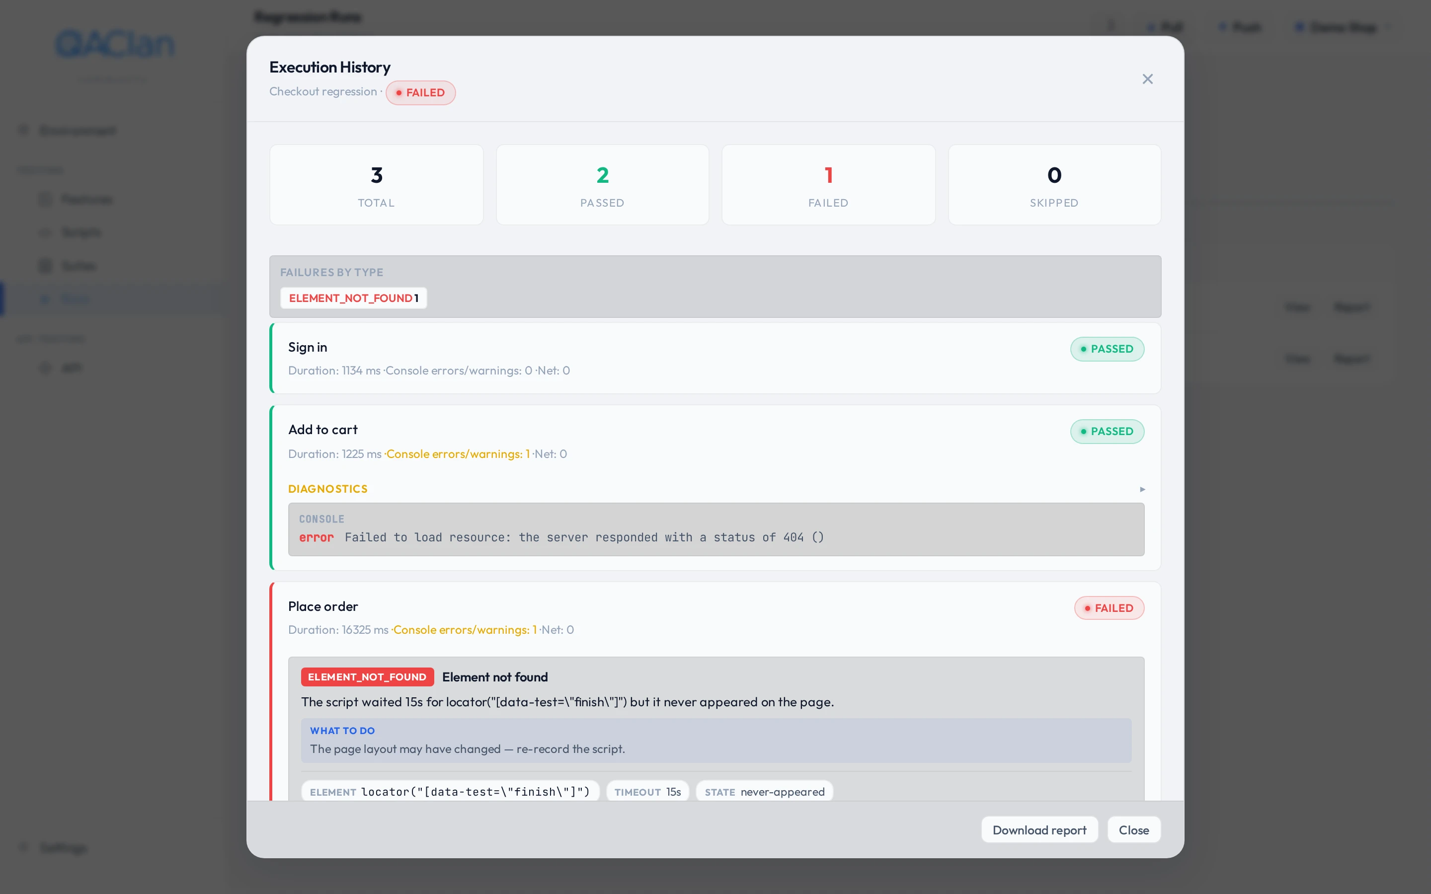Click the TIMEOUT 15s chip
The height and width of the screenshot is (894, 1431).
(x=647, y=792)
